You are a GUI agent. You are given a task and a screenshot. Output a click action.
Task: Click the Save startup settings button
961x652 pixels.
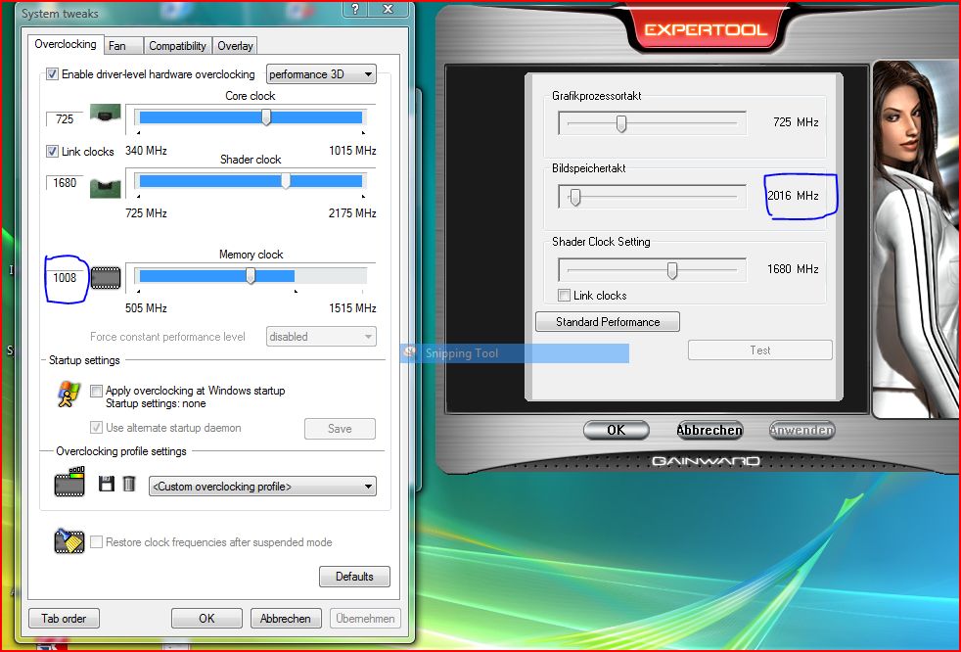point(340,429)
